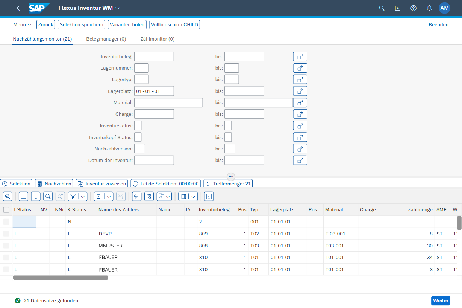Screen dimensions: 462x308
Task: Click the sum total icon
Action: click(98, 196)
